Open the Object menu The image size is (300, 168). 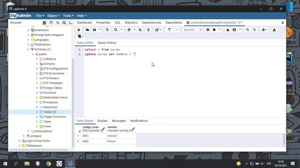coord(53,15)
